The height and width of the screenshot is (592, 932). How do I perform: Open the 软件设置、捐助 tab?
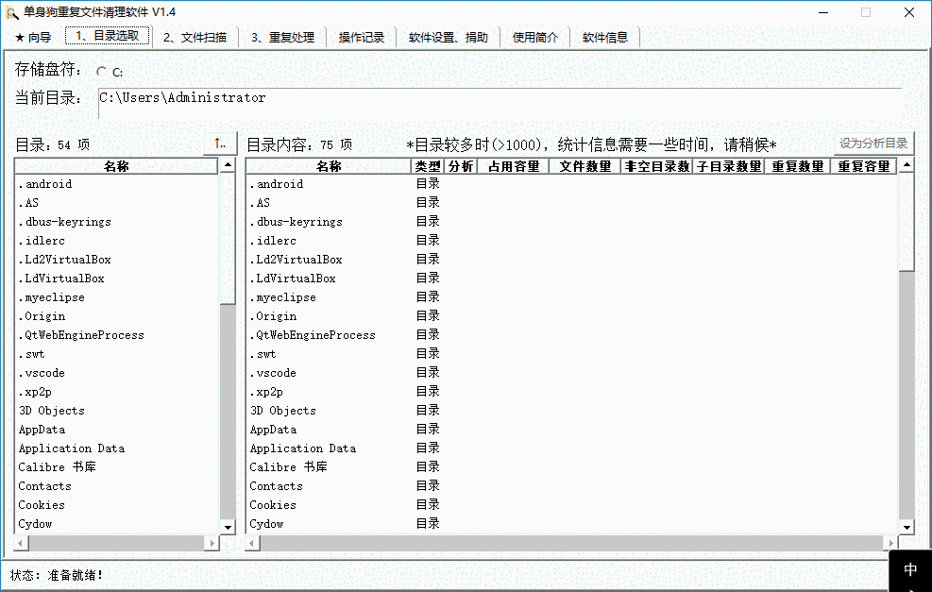coord(449,38)
